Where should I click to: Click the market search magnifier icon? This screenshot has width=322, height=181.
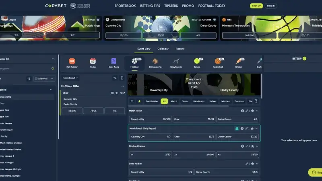pyautogui.click(x=132, y=101)
